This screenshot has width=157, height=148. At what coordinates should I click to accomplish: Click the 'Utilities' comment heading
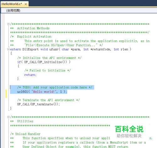click(x=25, y=121)
